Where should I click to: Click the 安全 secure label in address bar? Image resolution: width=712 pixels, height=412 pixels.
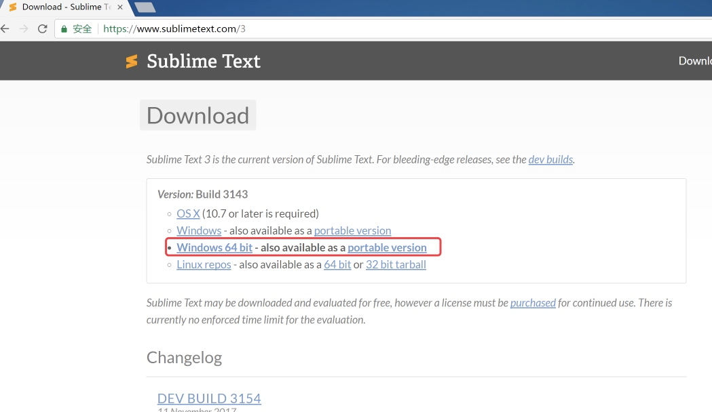[82, 29]
